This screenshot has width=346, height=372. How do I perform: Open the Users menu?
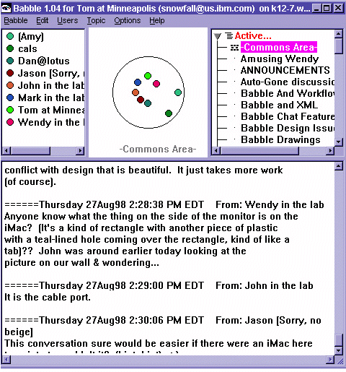(x=68, y=21)
